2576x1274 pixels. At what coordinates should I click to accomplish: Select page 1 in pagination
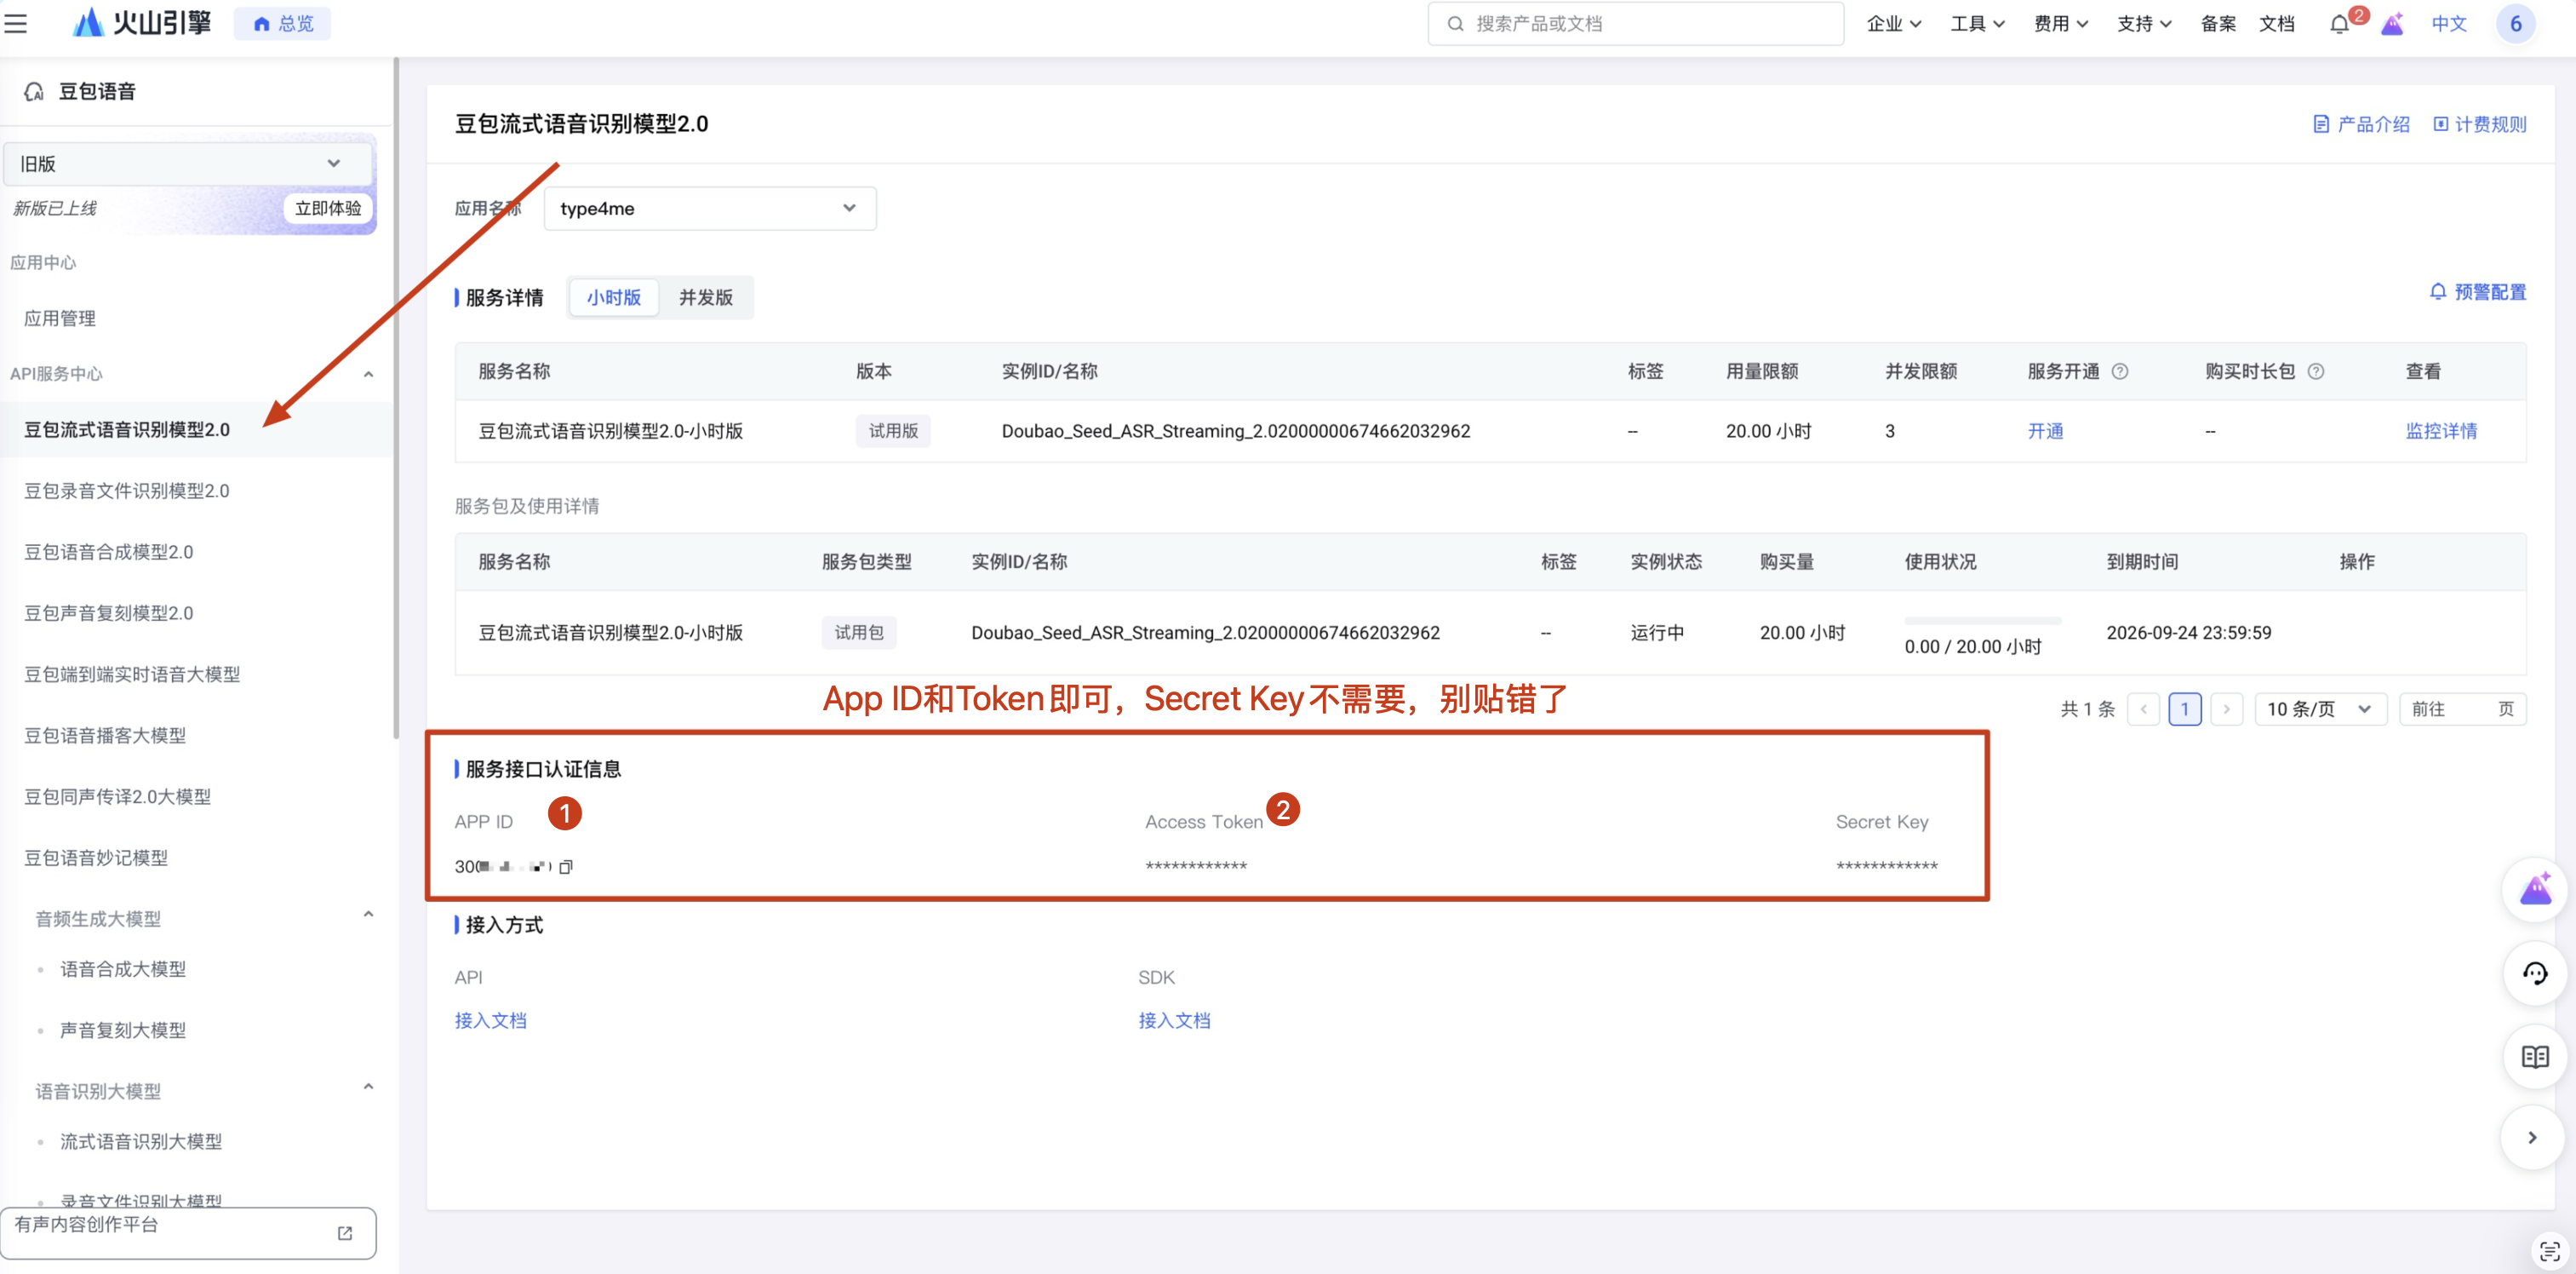click(2184, 709)
